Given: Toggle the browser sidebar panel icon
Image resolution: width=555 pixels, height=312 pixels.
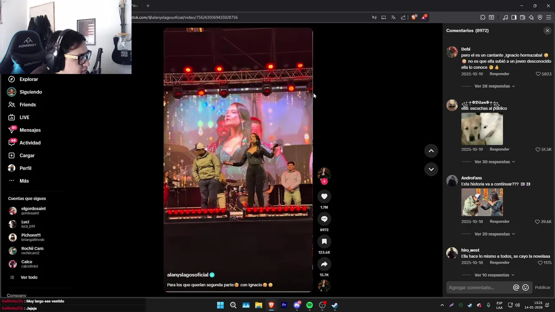Looking at the screenshot, I should pos(514,17).
